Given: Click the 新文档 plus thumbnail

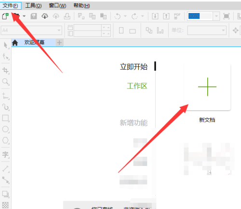Looking at the screenshot, I should pos(207,87).
